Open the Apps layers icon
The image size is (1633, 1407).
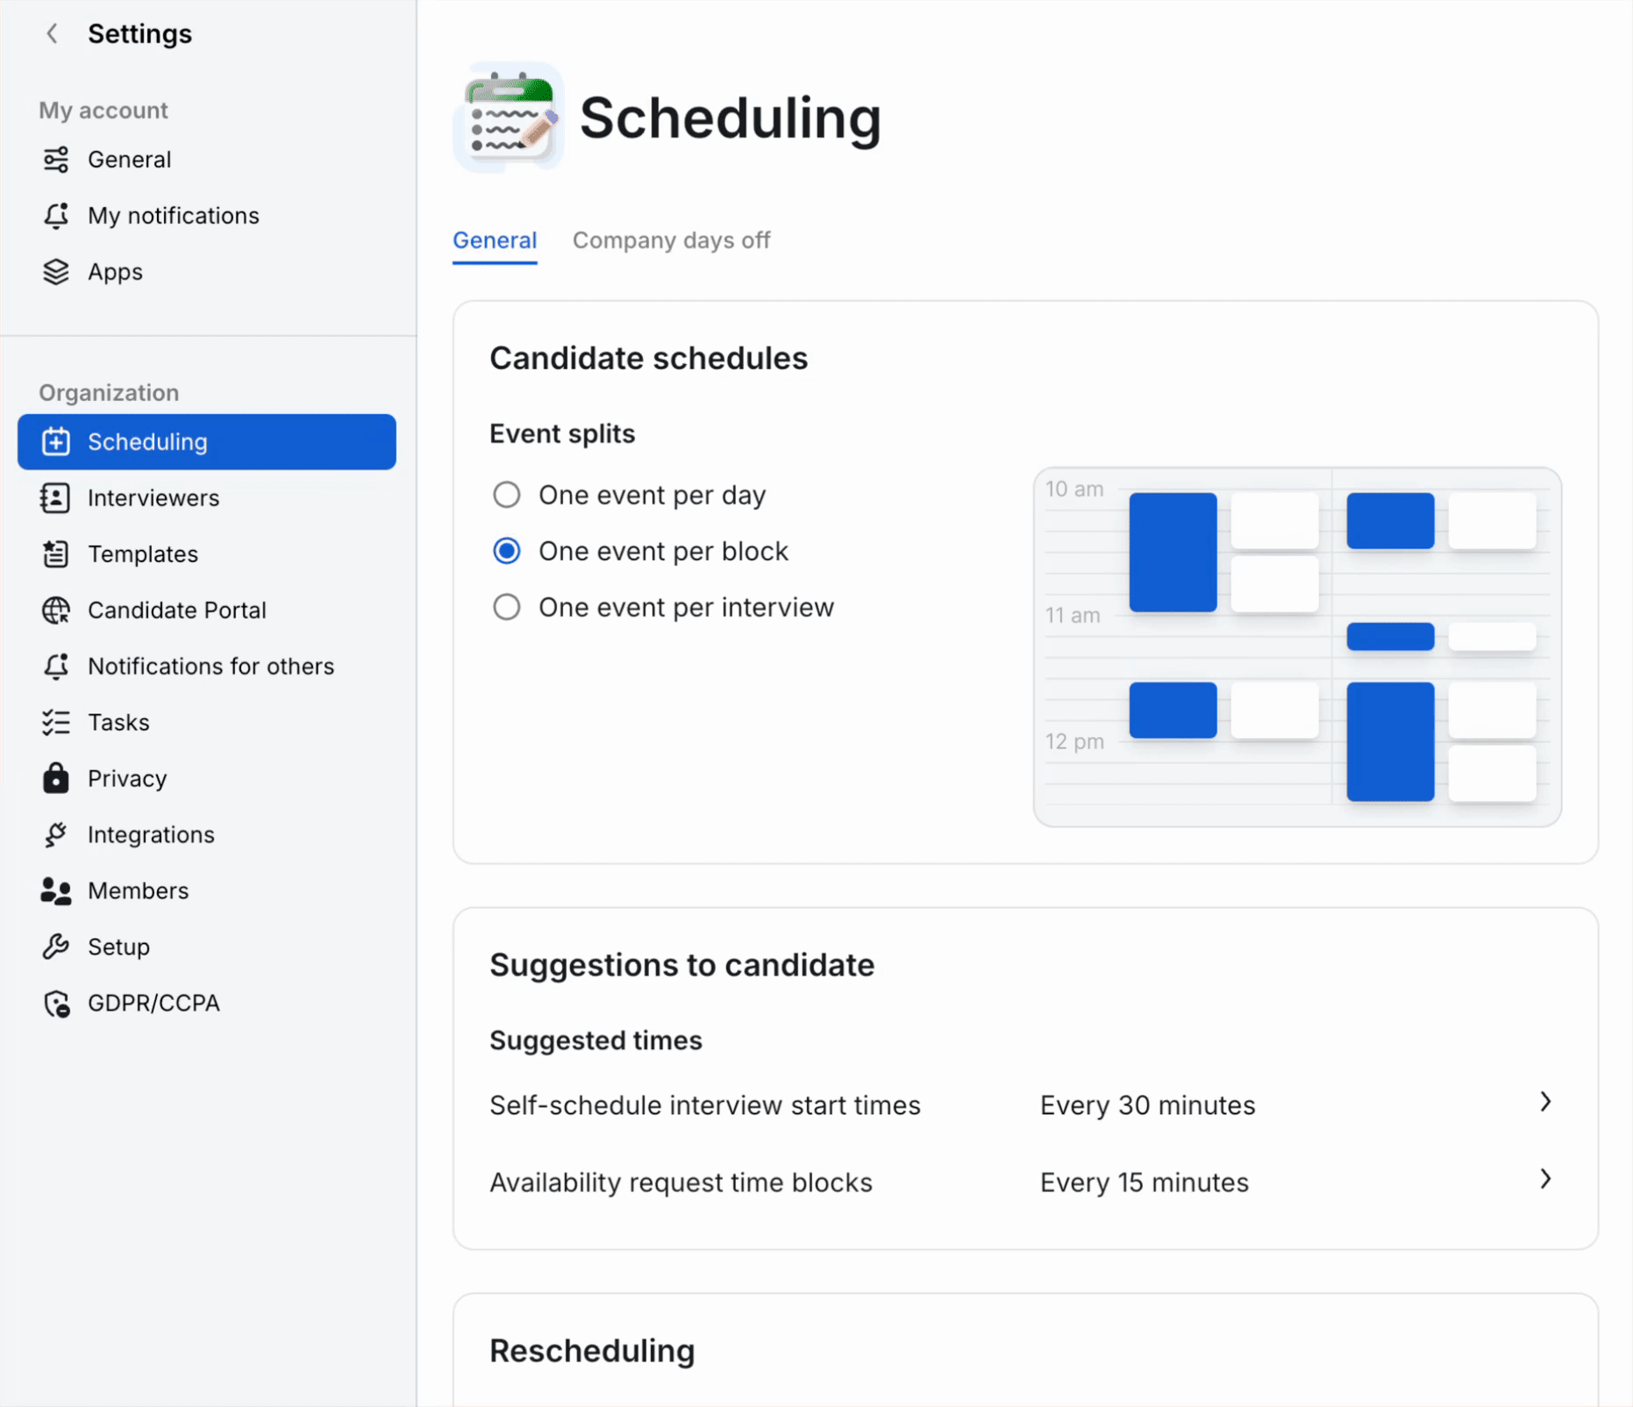[x=56, y=272]
